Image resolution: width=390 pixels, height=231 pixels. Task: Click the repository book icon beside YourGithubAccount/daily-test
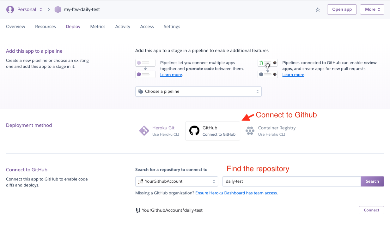(138, 210)
